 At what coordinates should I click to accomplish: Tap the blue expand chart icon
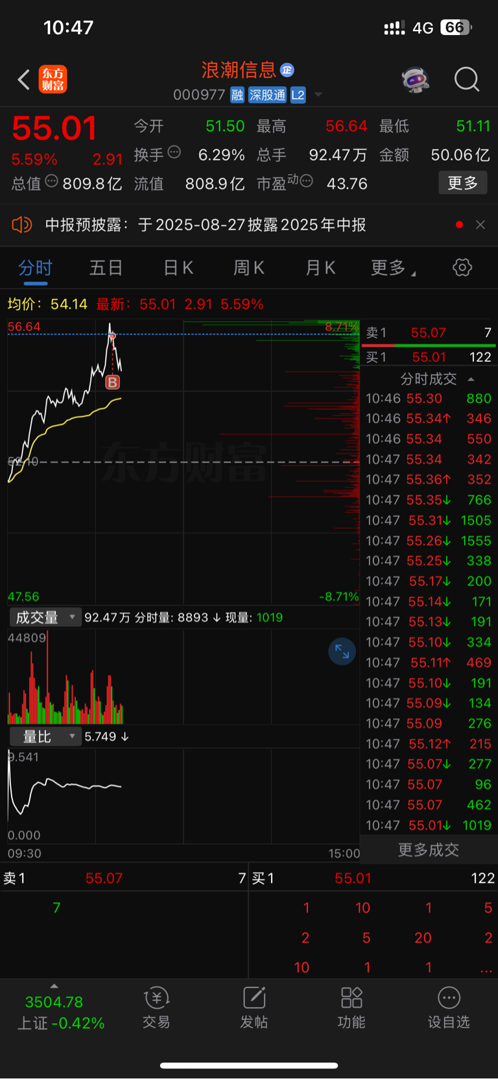(342, 652)
